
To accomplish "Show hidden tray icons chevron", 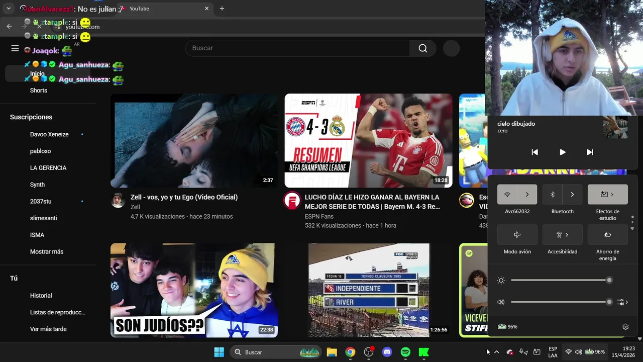I will tap(496, 352).
